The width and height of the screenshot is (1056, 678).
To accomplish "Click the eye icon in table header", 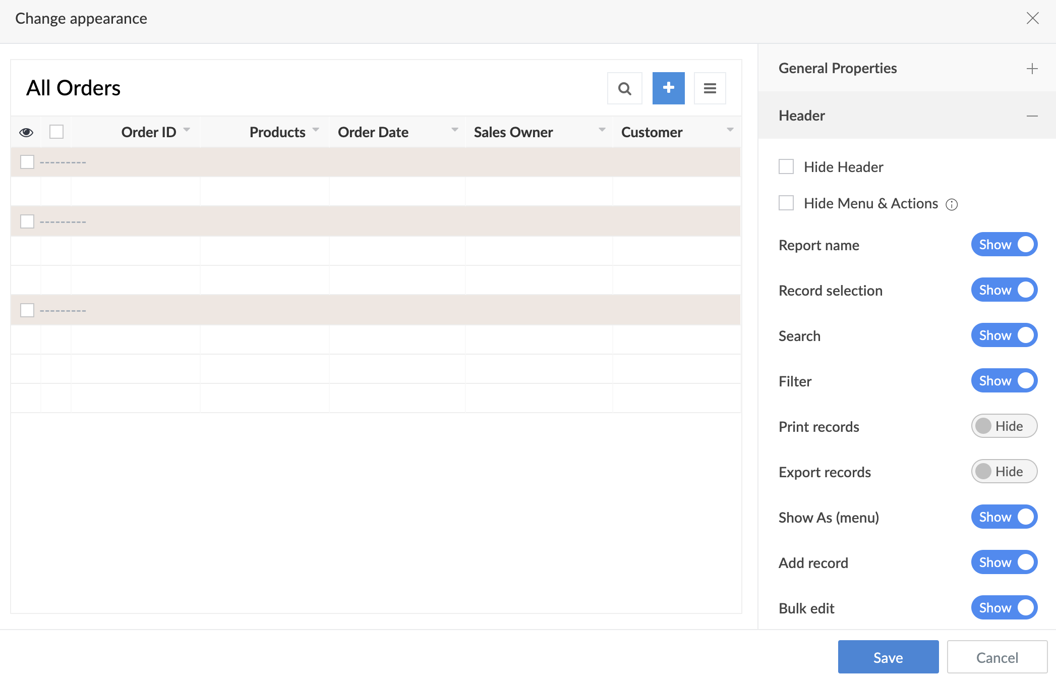I will [26, 132].
